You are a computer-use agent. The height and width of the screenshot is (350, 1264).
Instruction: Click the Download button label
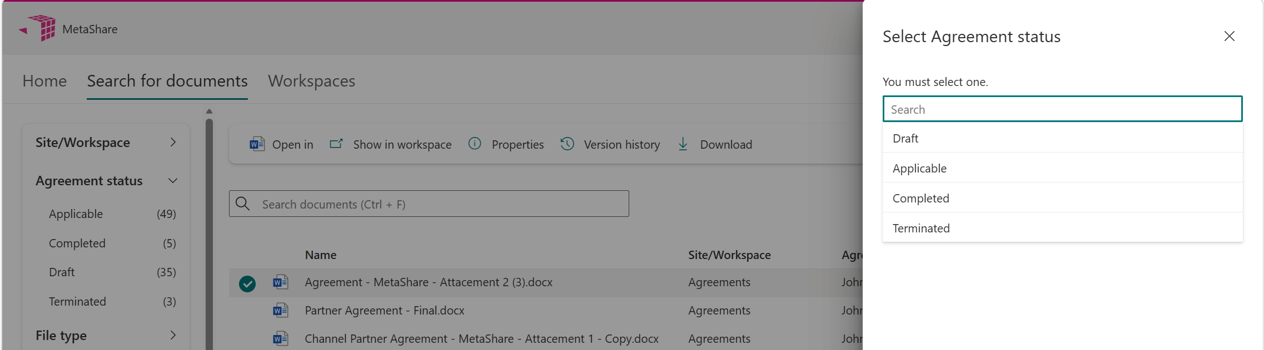click(x=726, y=145)
